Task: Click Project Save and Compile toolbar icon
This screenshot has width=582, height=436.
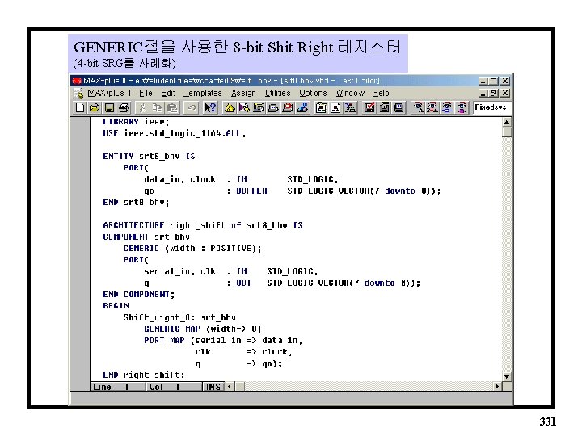Action: (x=384, y=107)
